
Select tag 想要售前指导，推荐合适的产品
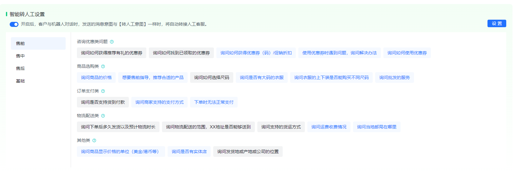click(x=153, y=77)
